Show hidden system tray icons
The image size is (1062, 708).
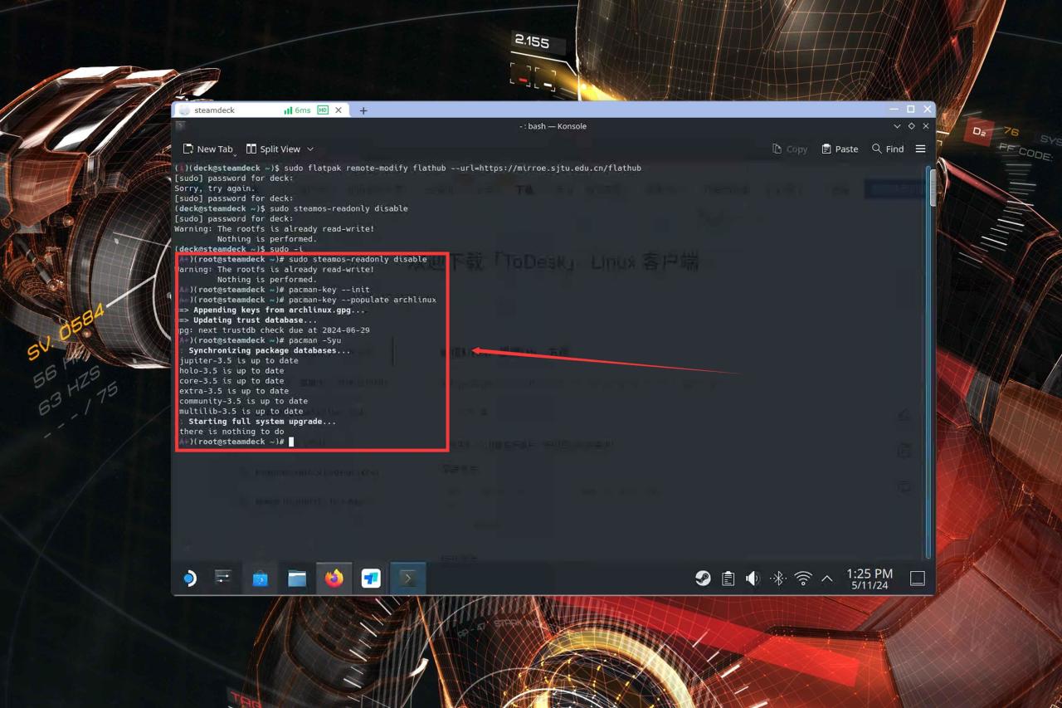click(x=826, y=579)
